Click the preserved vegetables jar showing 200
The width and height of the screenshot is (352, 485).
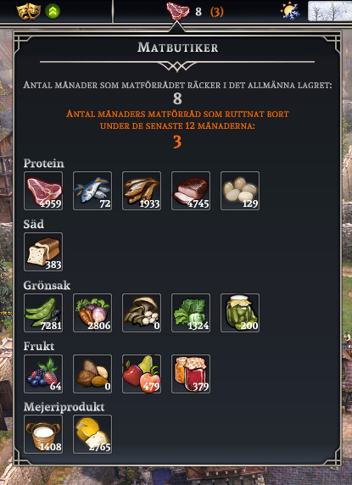[x=240, y=313]
